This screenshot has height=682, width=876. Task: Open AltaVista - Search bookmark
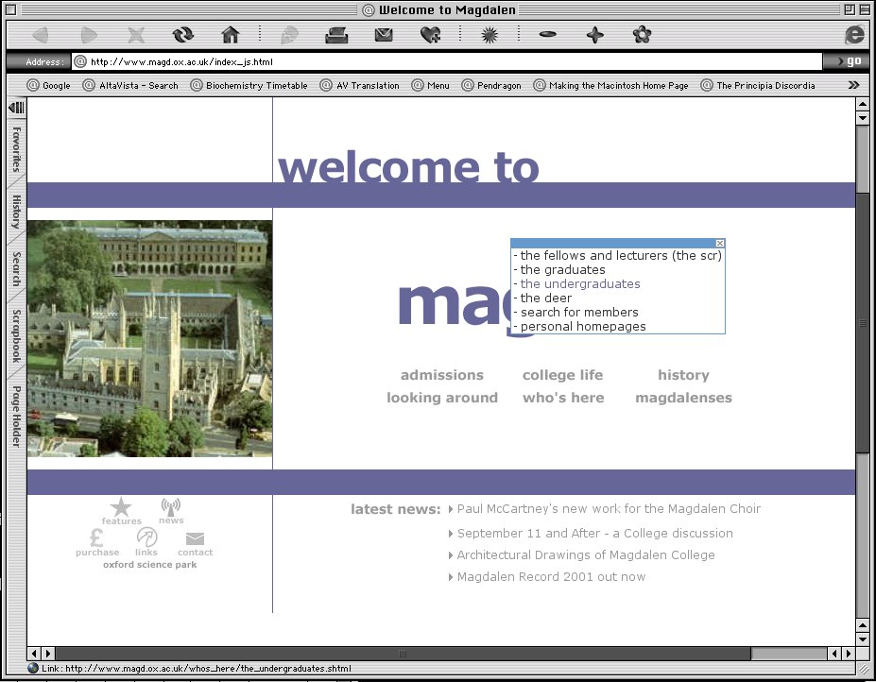[130, 85]
